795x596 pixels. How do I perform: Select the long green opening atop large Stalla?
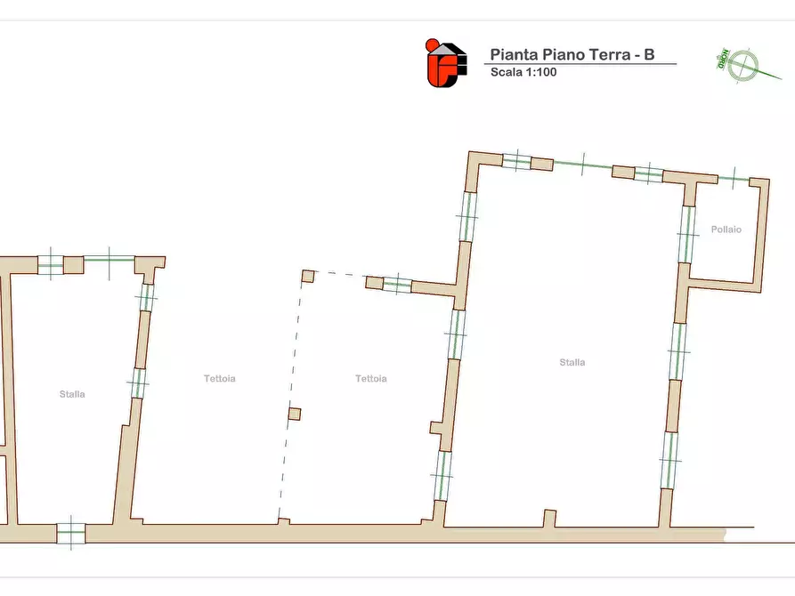[582, 165]
